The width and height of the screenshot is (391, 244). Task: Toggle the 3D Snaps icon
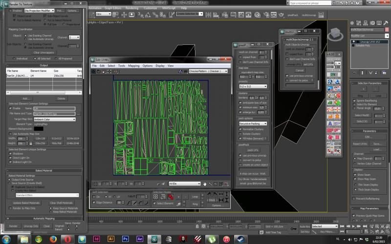(x=141, y=15)
